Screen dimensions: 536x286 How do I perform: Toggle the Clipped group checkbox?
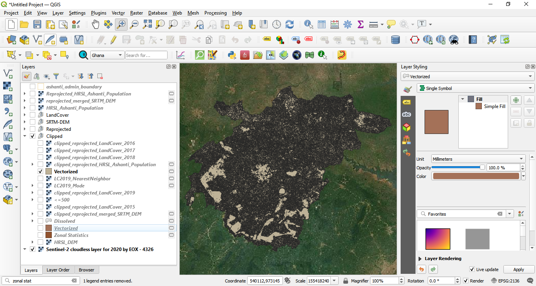tap(33, 136)
